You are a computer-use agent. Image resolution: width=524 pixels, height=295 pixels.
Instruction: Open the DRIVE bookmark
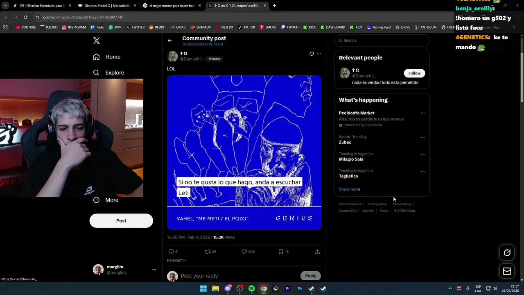click(x=402, y=27)
